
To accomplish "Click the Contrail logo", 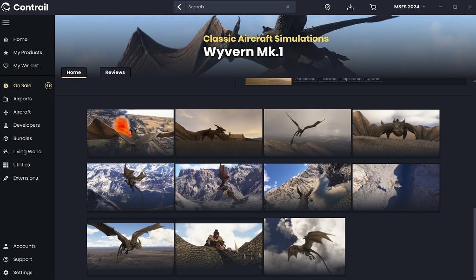I will tap(25, 7).
